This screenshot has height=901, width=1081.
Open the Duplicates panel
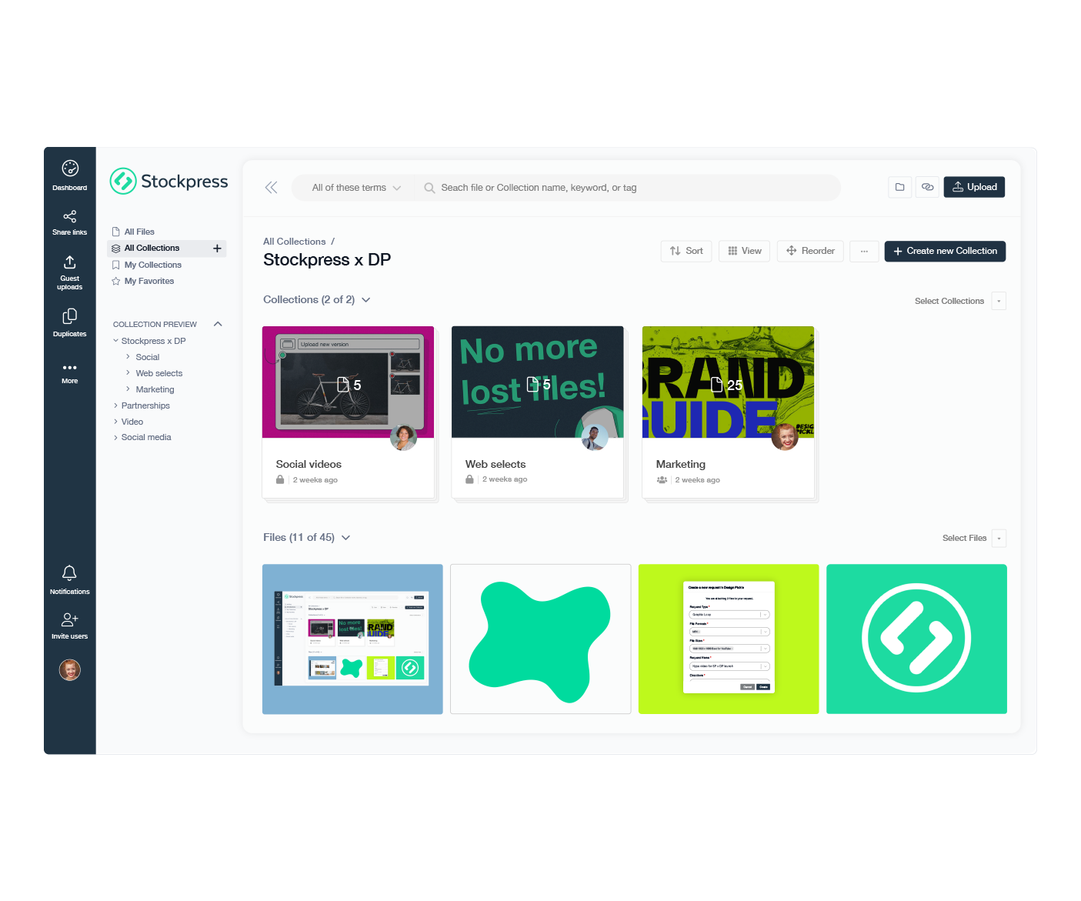coord(69,322)
